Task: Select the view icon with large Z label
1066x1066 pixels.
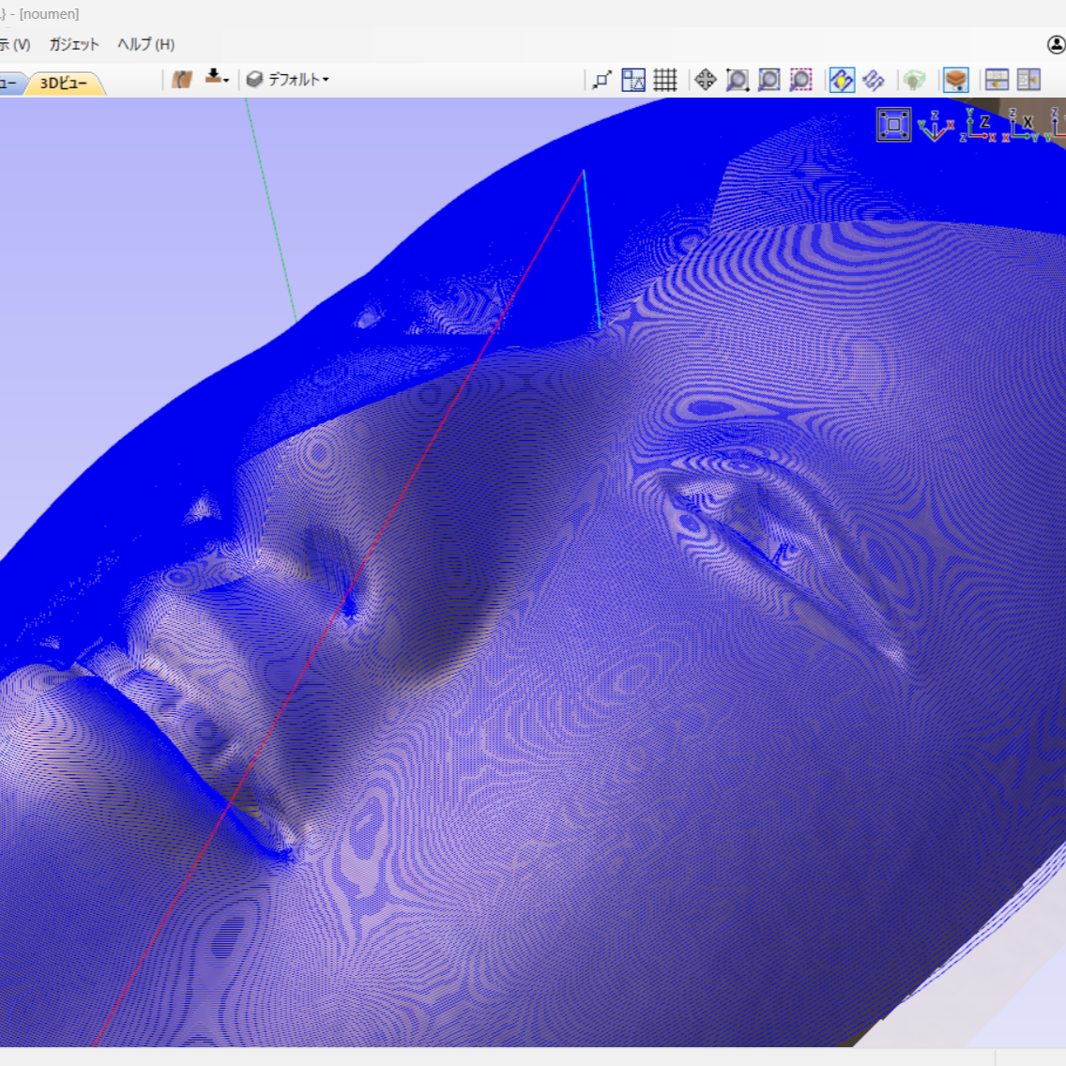Action: pyautogui.click(x=978, y=126)
